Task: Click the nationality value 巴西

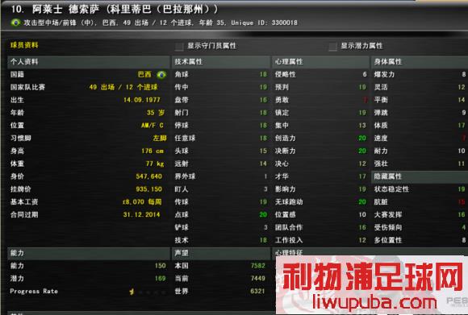Action: pos(144,74)
